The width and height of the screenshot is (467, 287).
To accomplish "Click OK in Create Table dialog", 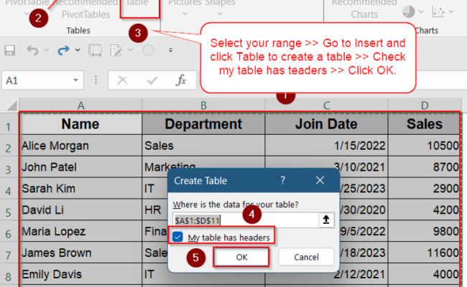I will coord(241,257).
